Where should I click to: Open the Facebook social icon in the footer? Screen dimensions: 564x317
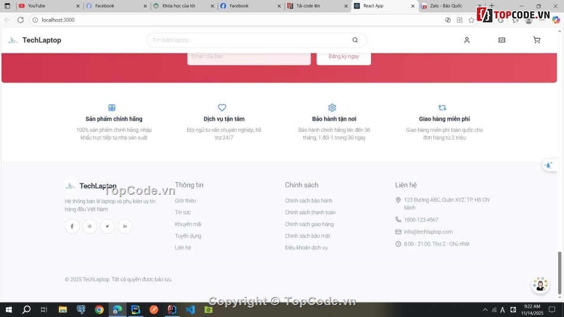pyautogui.click(x=72, y=226)
